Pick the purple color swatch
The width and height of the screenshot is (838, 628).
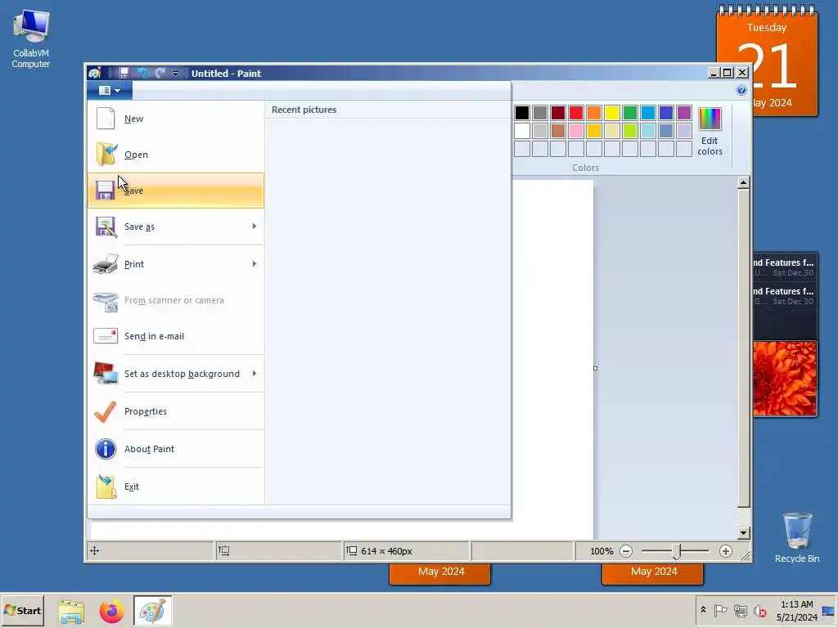click(684, 113)
